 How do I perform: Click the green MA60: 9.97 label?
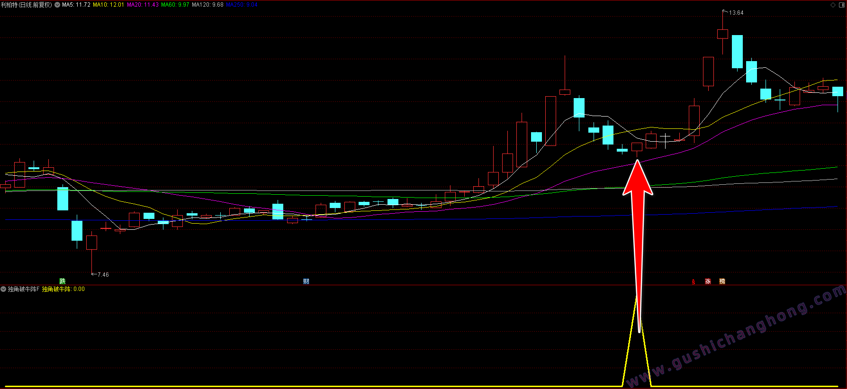[175, 5]
